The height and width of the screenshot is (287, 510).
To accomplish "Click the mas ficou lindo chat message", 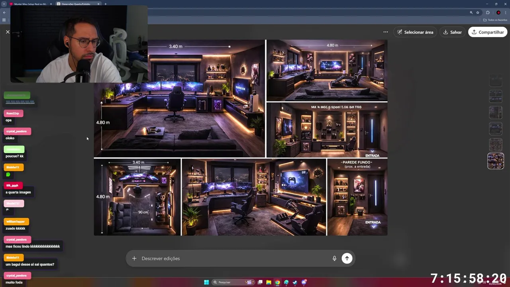I will coord(33,247).
